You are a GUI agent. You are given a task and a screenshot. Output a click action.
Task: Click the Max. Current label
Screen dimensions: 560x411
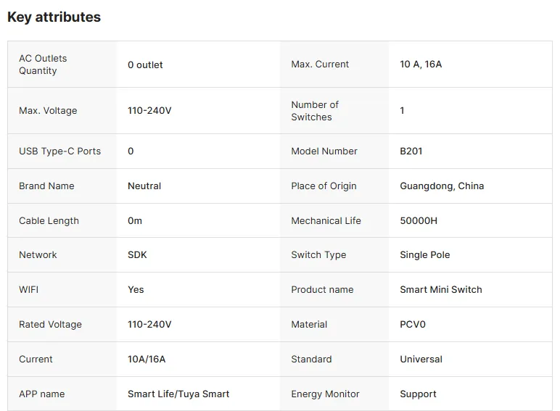click(320, 65)
